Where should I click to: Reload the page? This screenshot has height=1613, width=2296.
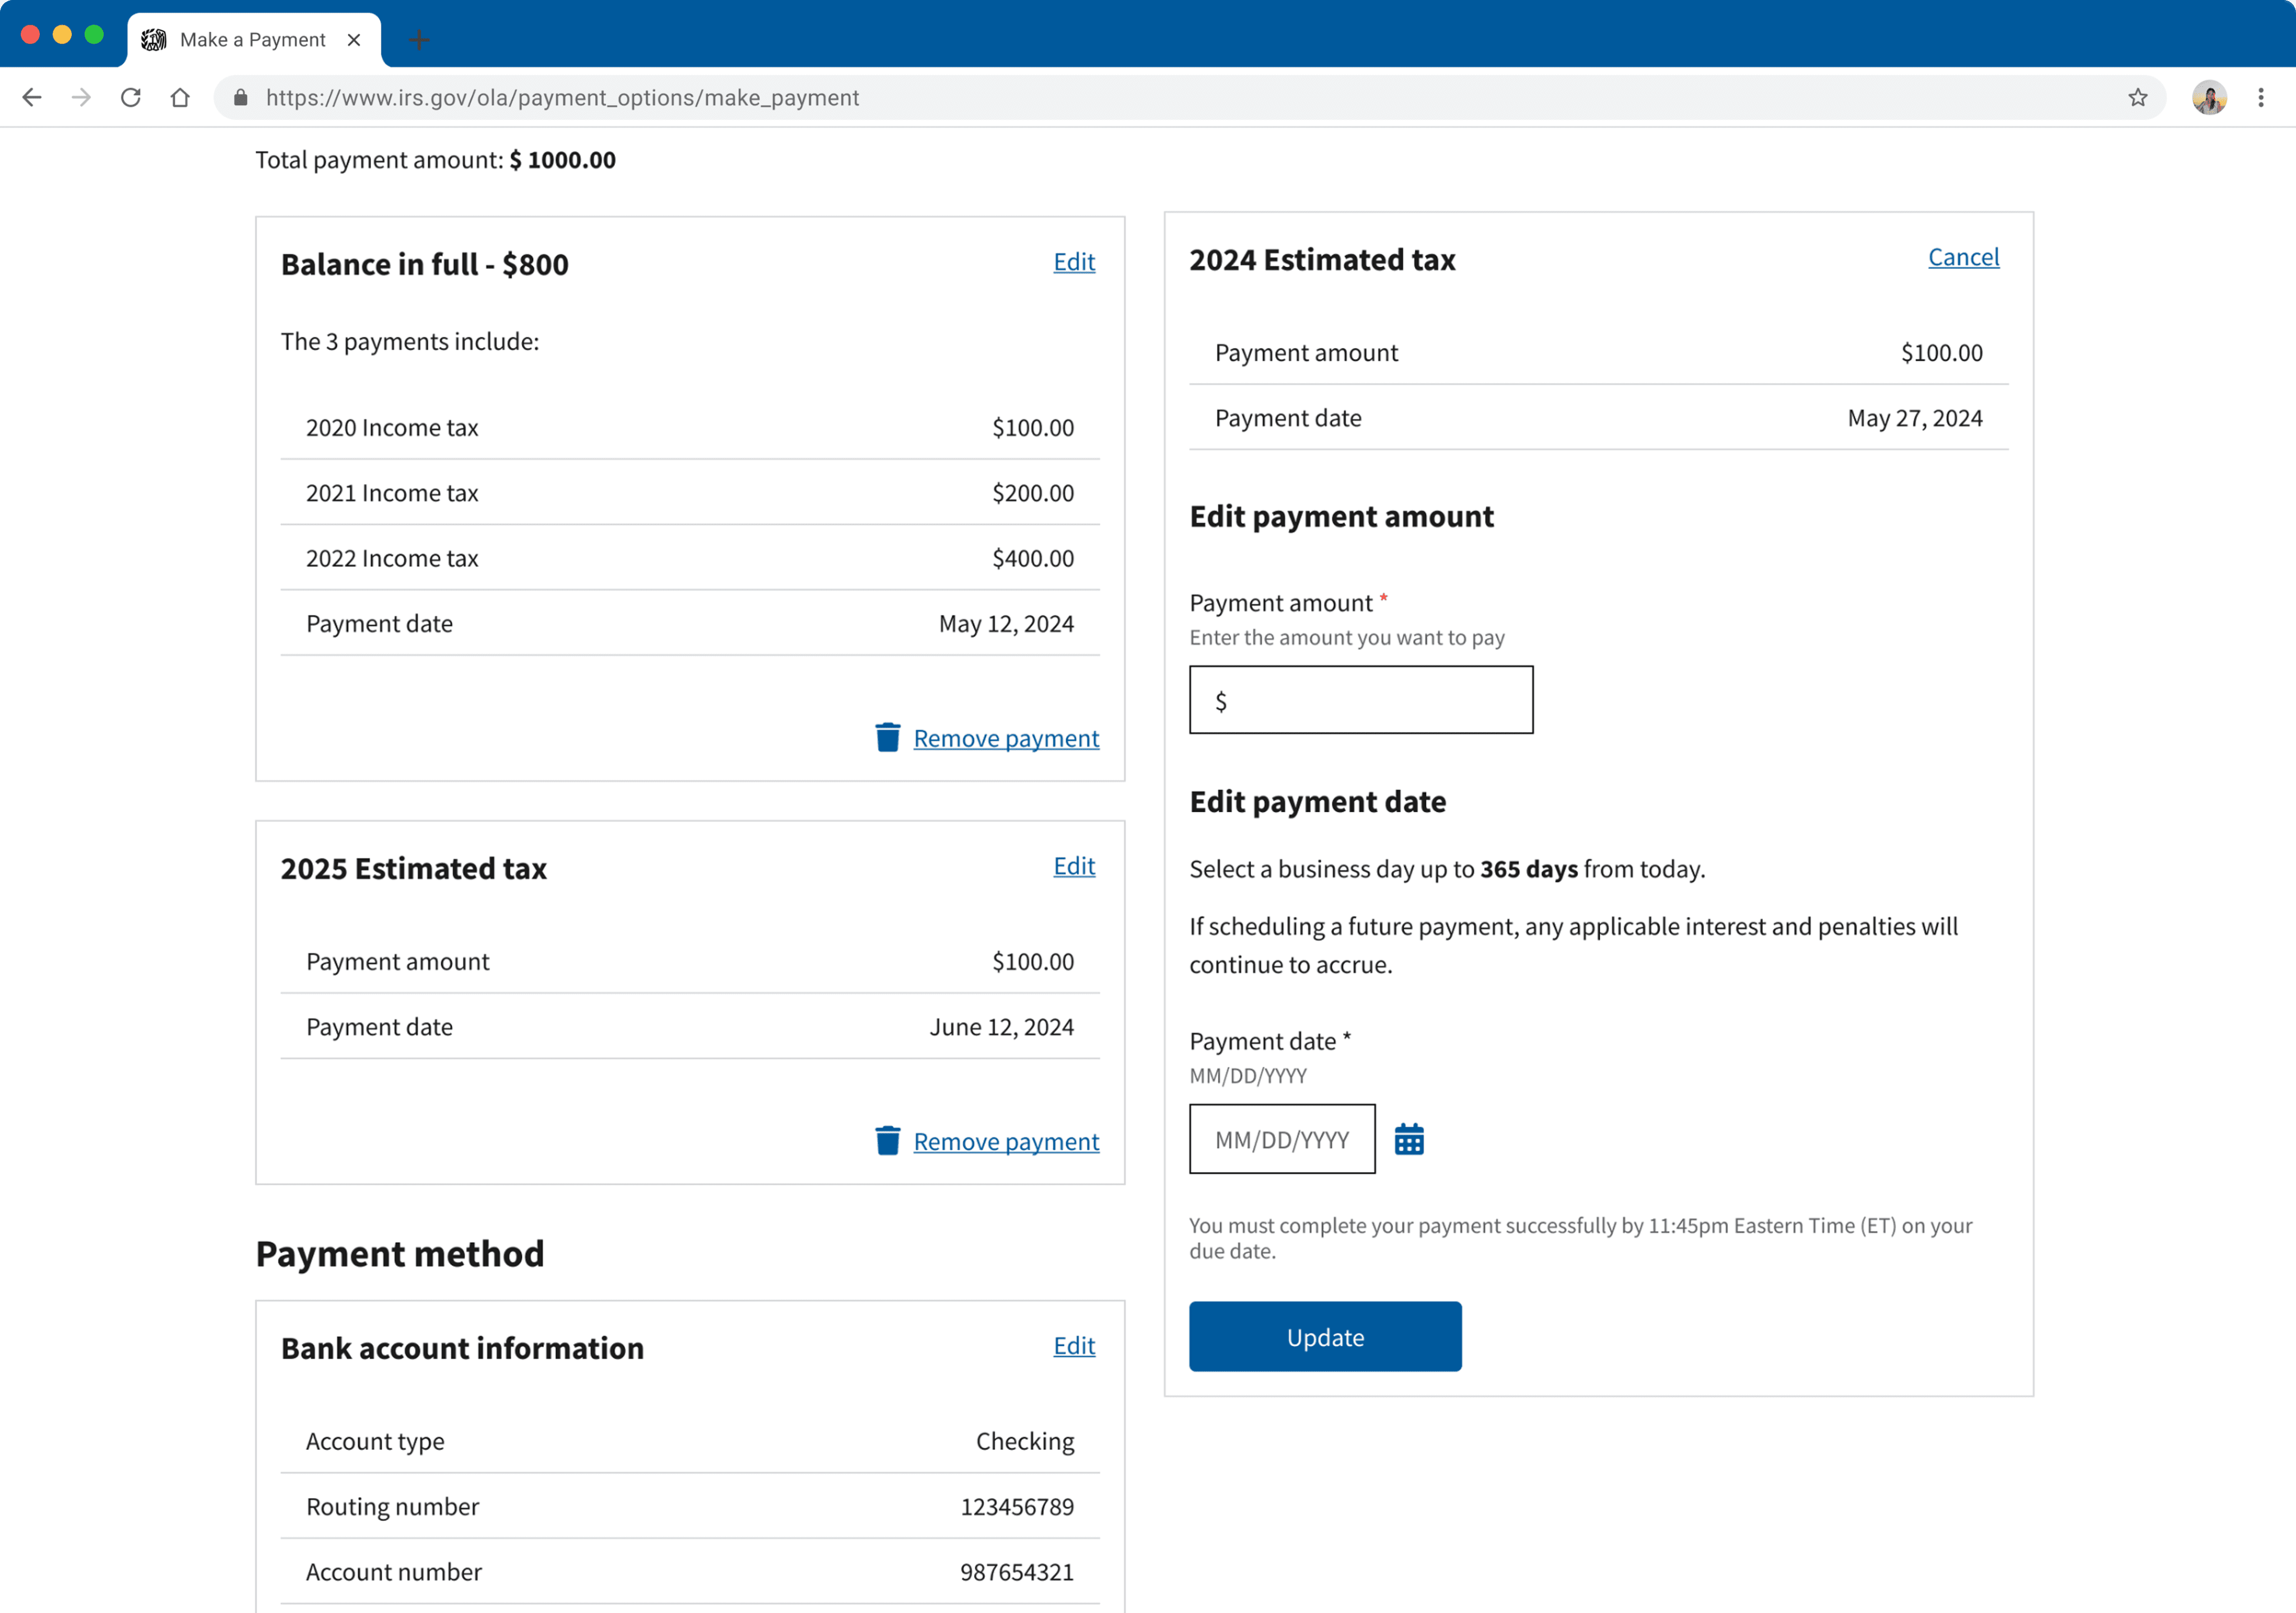(x=131, y=98)
